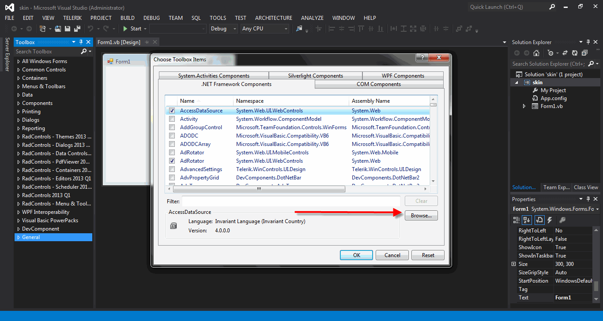Expand Common Controls in Toolbox
The image size is (603, 321).
coord(19,70)
